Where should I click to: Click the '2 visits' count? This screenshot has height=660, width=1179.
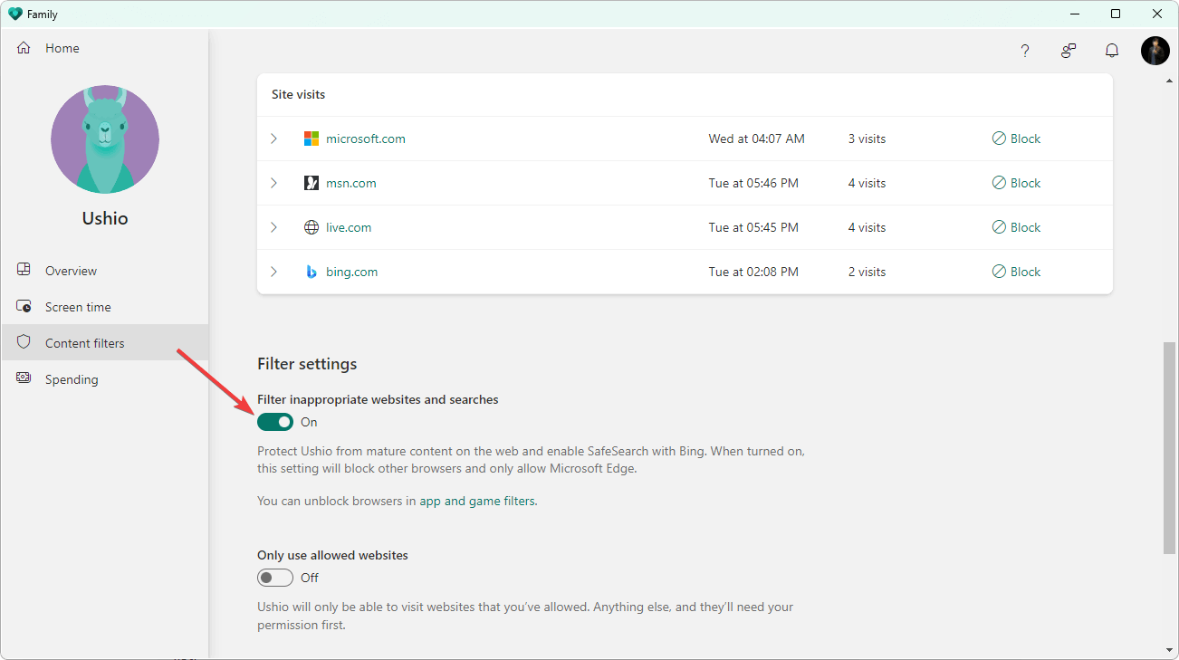coord(867,272)
